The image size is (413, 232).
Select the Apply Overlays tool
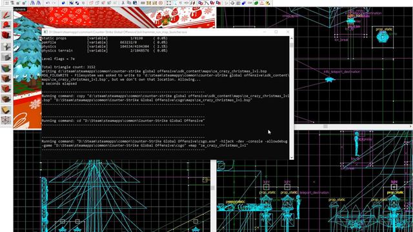pyautogui.click(x=6, y=99)
